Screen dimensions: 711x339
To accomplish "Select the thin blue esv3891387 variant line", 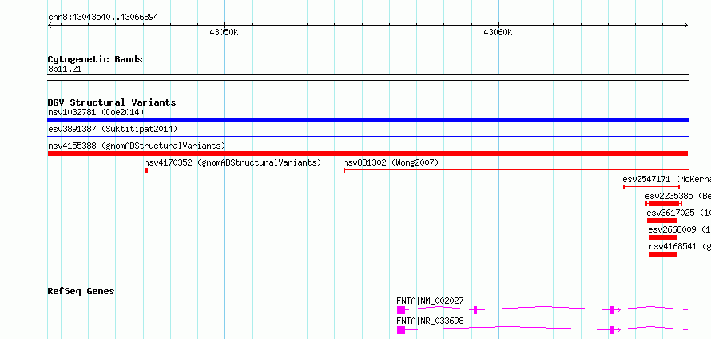I will point(367,136).
